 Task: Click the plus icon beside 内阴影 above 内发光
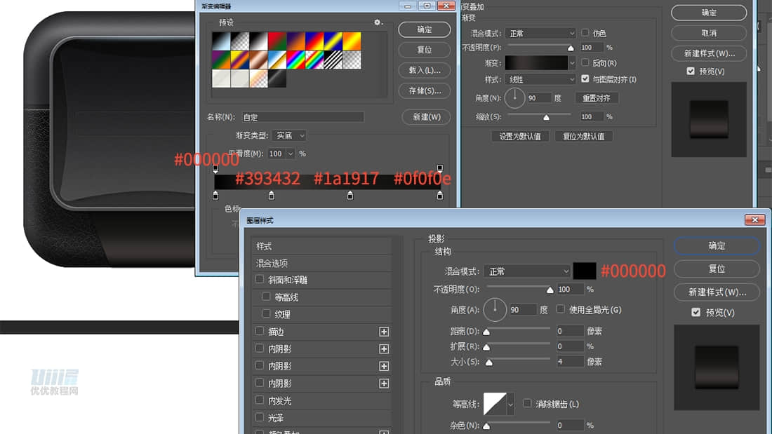[384, 384]
